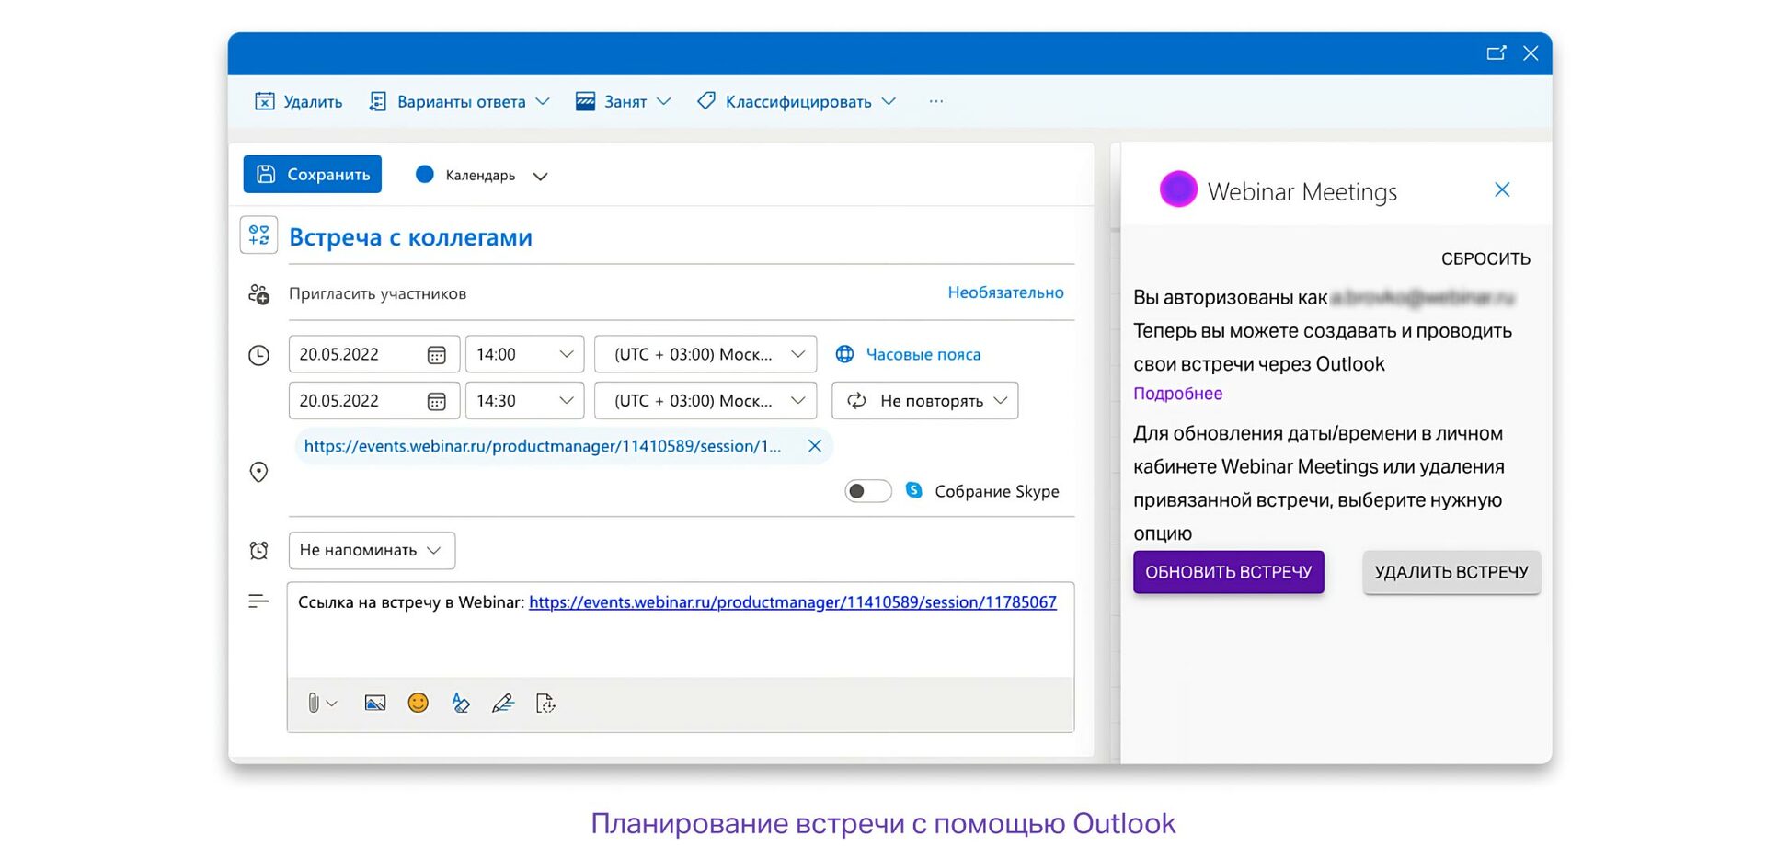The height and width of the screenshot is (859, 1766).
Task: Open Варианты ответа dropdown
Action: (459, 101)
